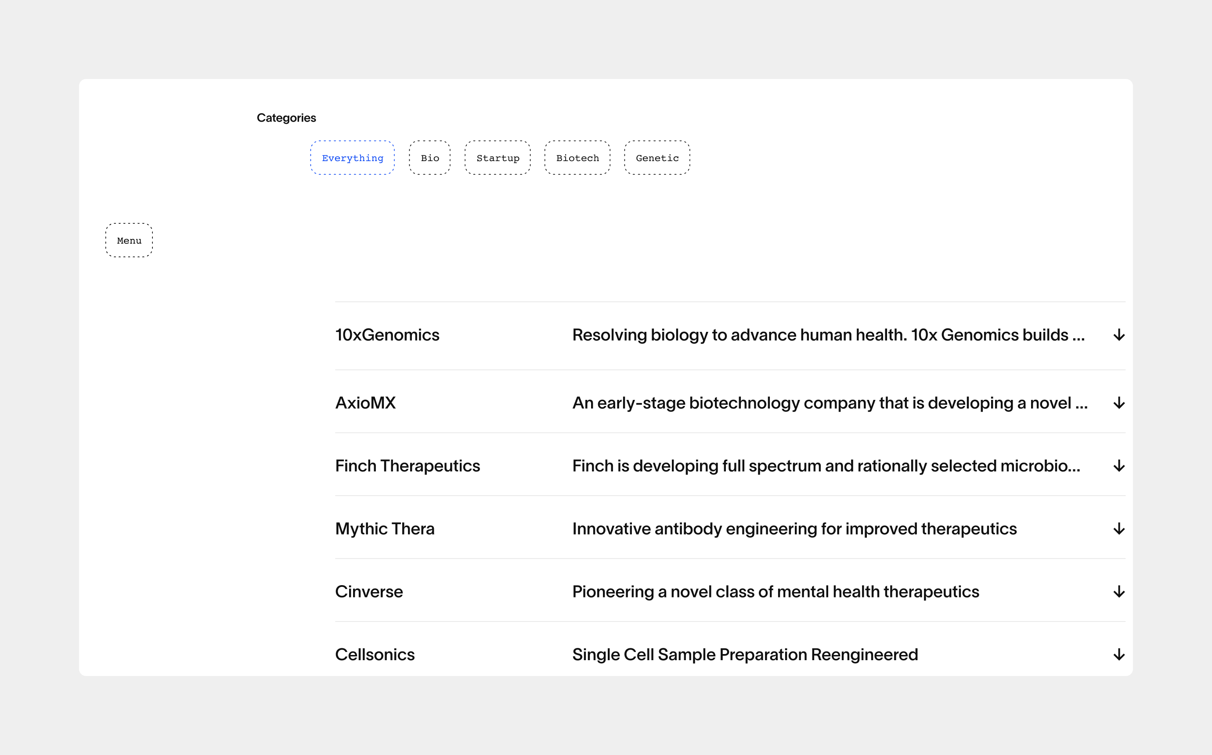Click the Cellsonics company title

[x=375, y=654]
